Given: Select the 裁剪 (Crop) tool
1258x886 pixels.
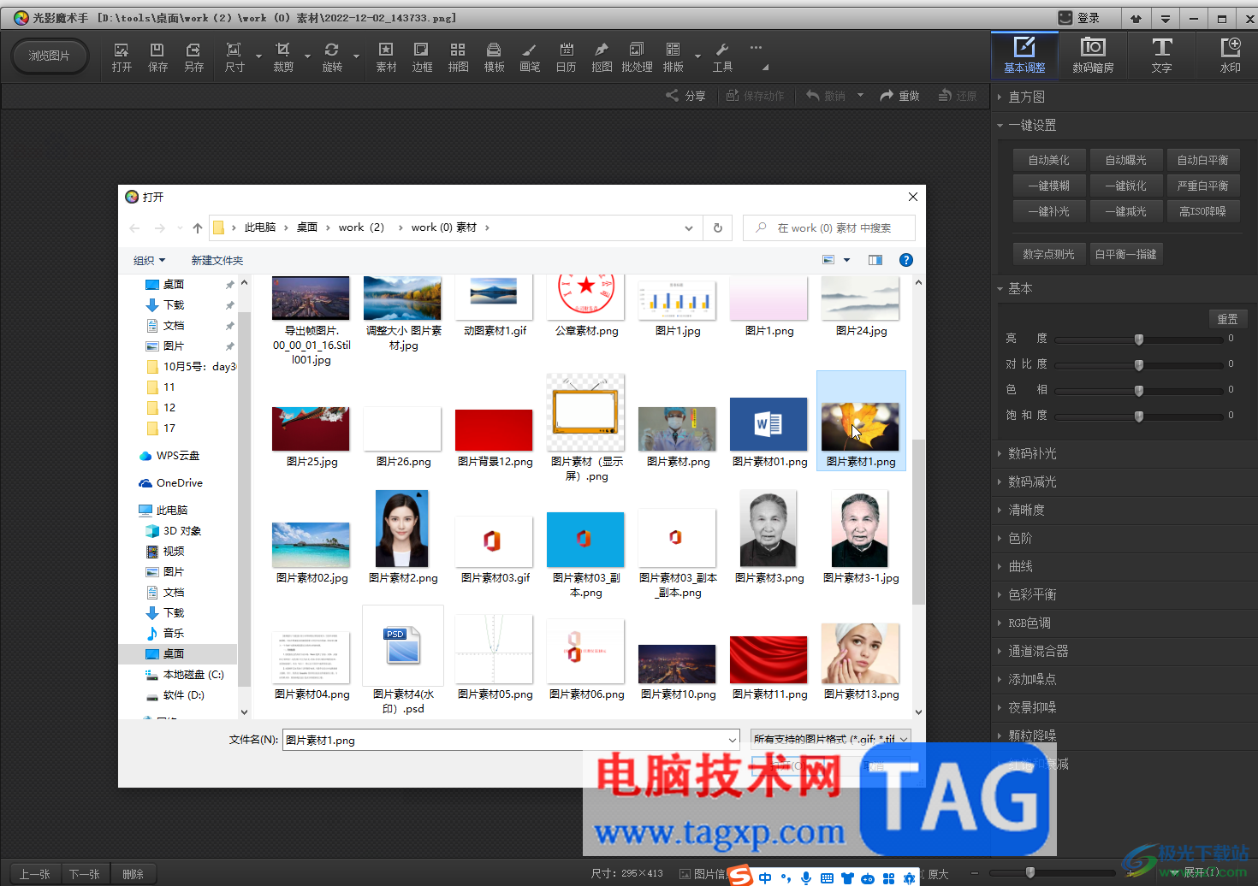Looking at the screenshot, I should (283, 56).
